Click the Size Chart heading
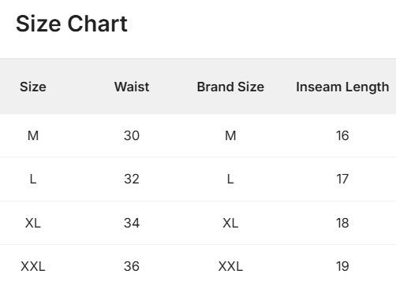The image size is (396, 285). click(72, 24)
